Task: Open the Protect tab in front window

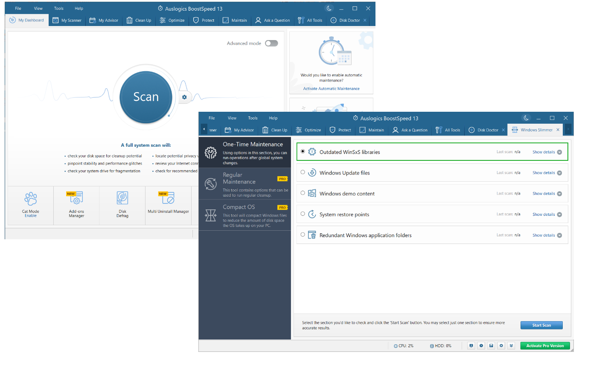Action: click(340, 130)
